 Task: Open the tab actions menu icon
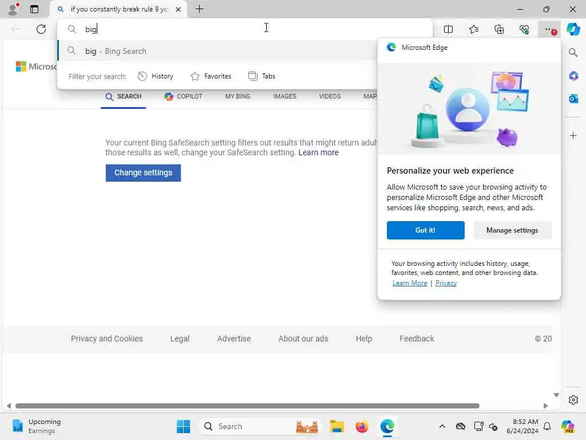pos(34,9)
